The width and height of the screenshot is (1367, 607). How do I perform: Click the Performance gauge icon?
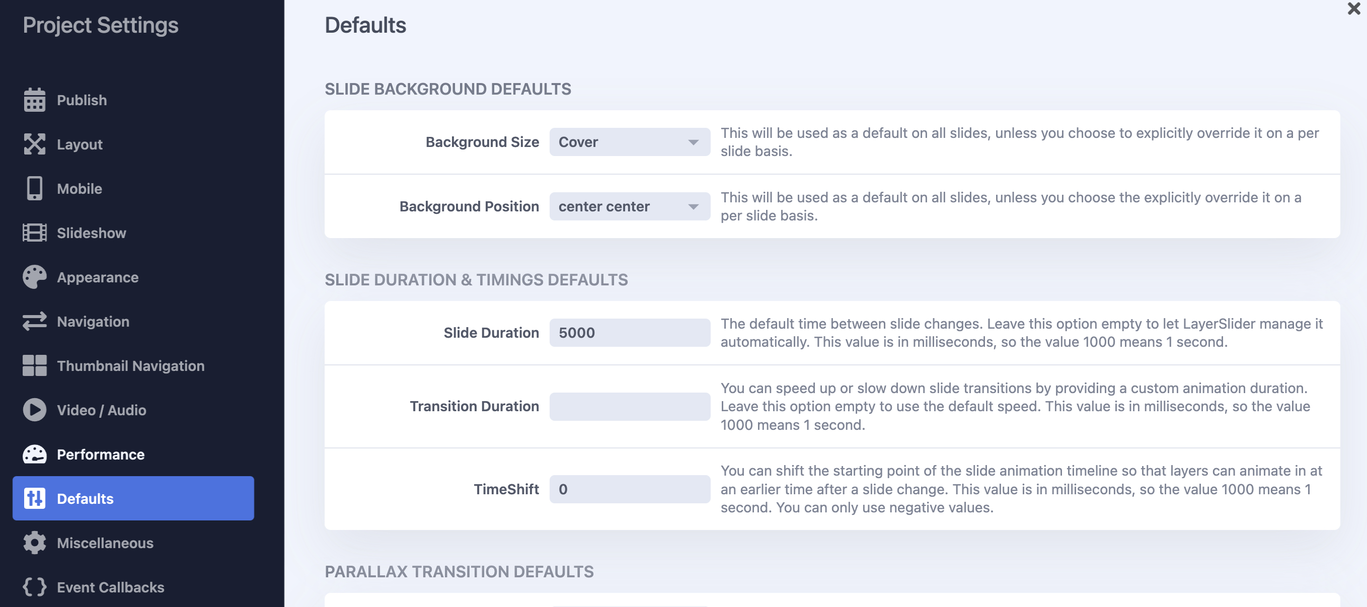[35, 454]
